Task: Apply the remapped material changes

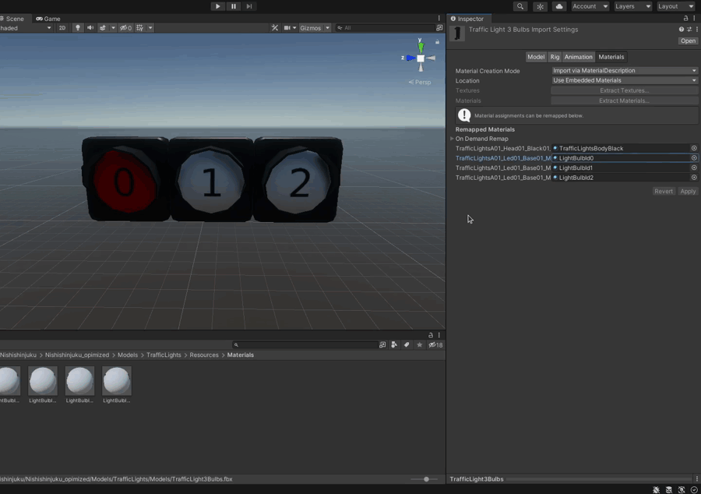Action: [688, 191]
